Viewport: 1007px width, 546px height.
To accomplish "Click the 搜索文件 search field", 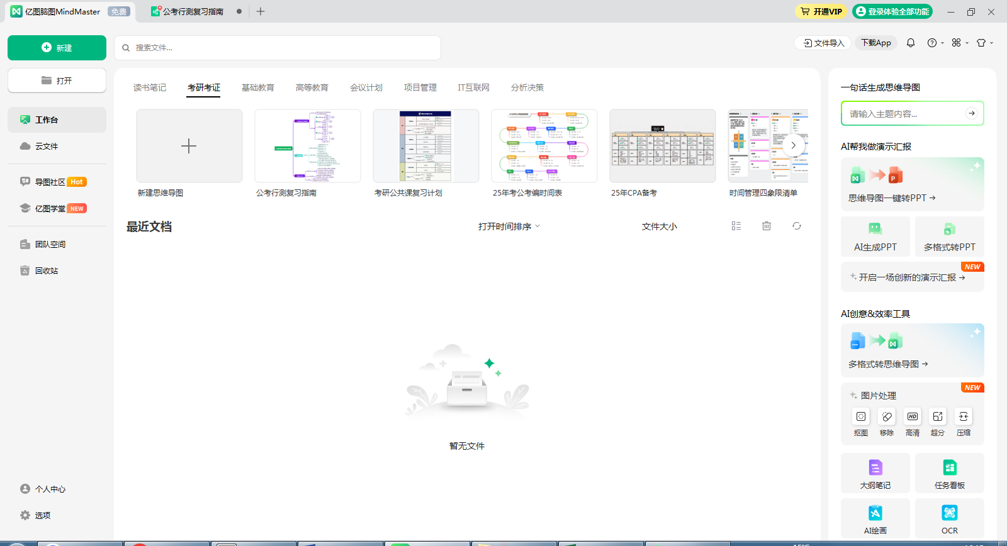I will click(278, 48).
